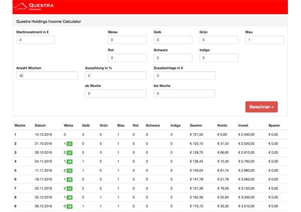Click the Invest value € 2.430,00
Image resolution: width=301 pixels, height=212 pixels.
(246, 135)
